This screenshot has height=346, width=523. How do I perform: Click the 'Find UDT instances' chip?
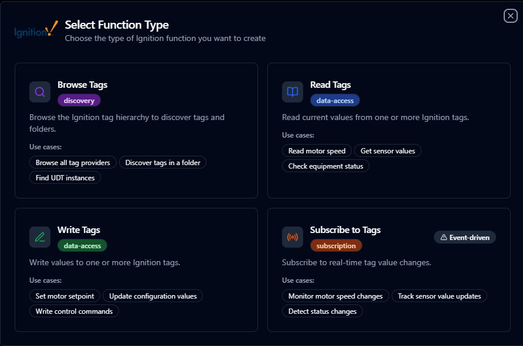(65, 177)
